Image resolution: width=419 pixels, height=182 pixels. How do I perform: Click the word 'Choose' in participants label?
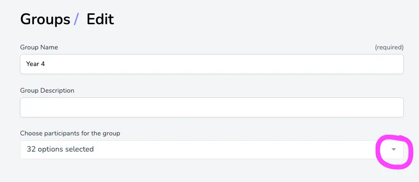click(x=31, y=133)
